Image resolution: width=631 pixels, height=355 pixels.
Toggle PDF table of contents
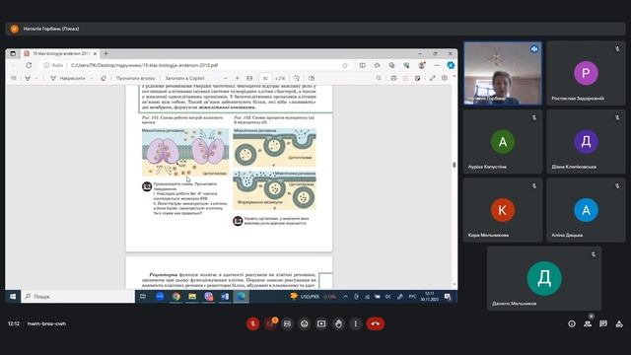(x=13, y=78)
